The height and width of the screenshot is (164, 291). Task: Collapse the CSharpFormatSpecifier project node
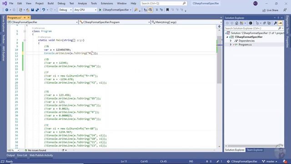pos(227,37)
